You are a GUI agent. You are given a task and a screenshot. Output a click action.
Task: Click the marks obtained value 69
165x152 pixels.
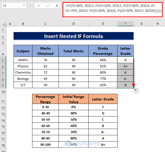click(x=45, y=79)
